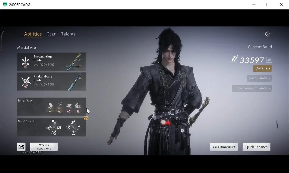Click the Inner Way panel label
The image size is (289, 173).
point(25,101)
